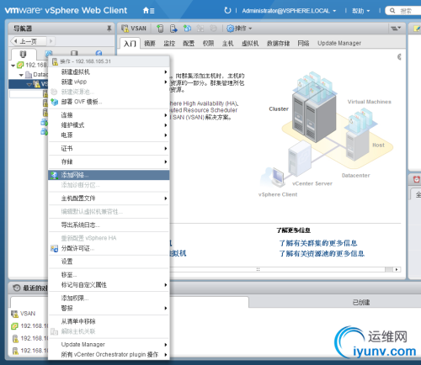Expand the 新建 vApp submenu
Image resolution: width=421 pixels, height=365 pixels.
point(109,82)
